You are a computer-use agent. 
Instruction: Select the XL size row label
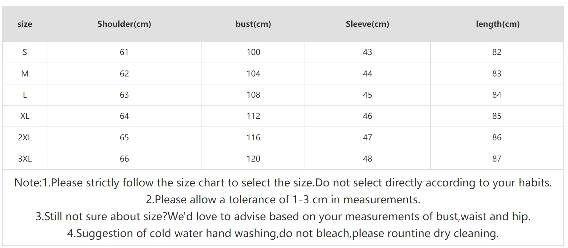25,116
